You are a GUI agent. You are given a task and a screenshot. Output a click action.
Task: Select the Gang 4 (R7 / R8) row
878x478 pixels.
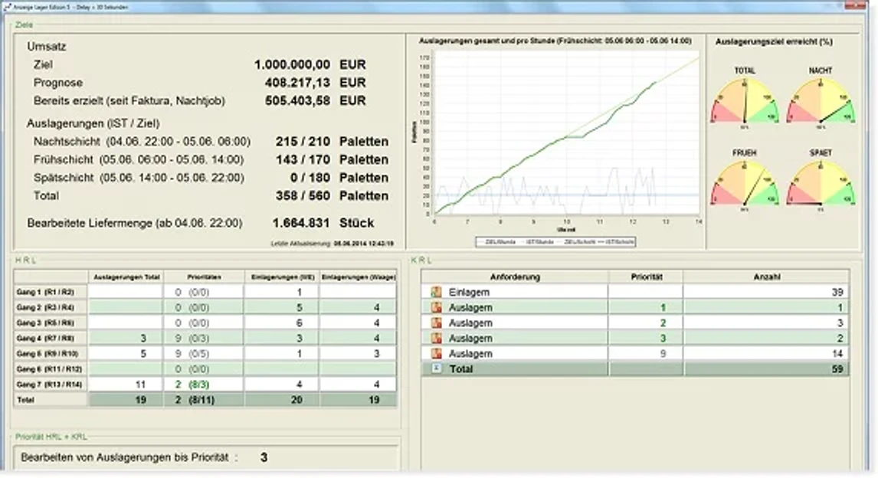[x=205, y=338]
